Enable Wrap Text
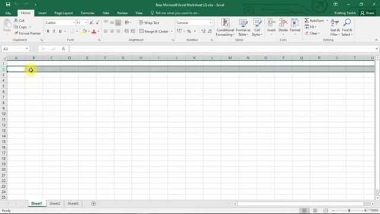This screenshot has width=380, height=214. [x=149, y=23]
